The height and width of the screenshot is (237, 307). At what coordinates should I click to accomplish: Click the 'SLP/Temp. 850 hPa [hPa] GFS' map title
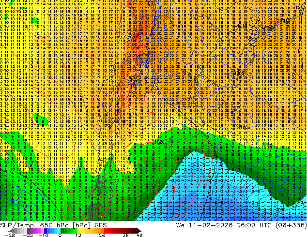[x=53, y=225]
